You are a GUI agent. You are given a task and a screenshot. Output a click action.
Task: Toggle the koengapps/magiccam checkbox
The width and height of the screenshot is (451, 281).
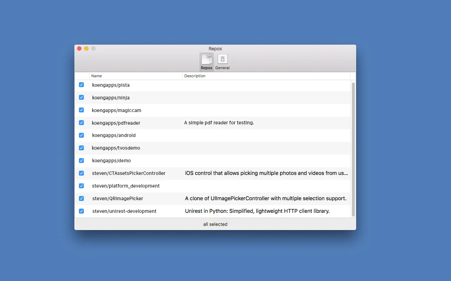(x=81, y=110)
